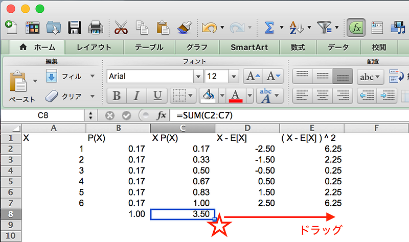
Task: Switch to the テーブル tab
Action: click(149, 47)
